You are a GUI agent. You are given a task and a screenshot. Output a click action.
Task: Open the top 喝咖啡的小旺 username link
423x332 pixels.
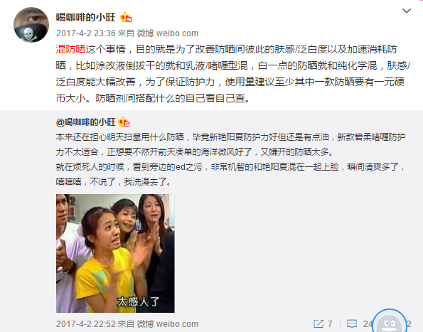86,18
